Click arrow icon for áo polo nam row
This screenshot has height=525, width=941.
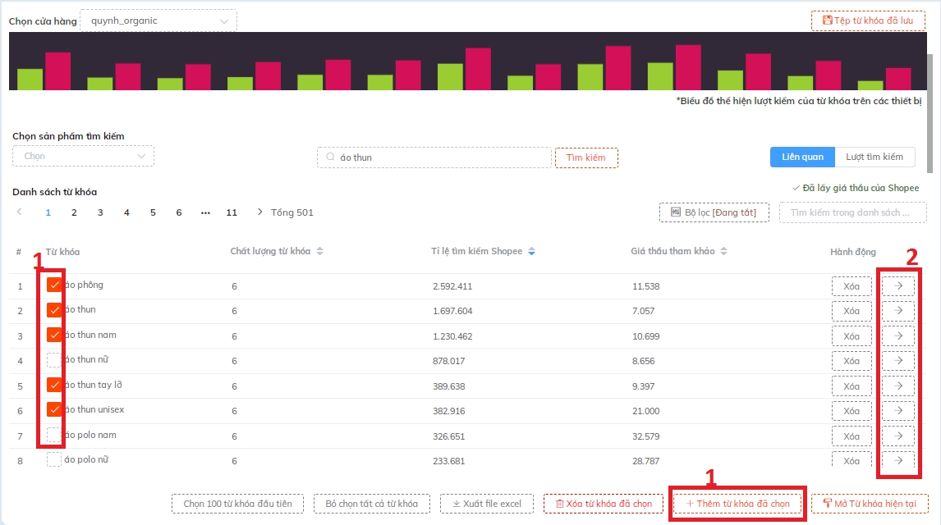click(x=898, y=436)
